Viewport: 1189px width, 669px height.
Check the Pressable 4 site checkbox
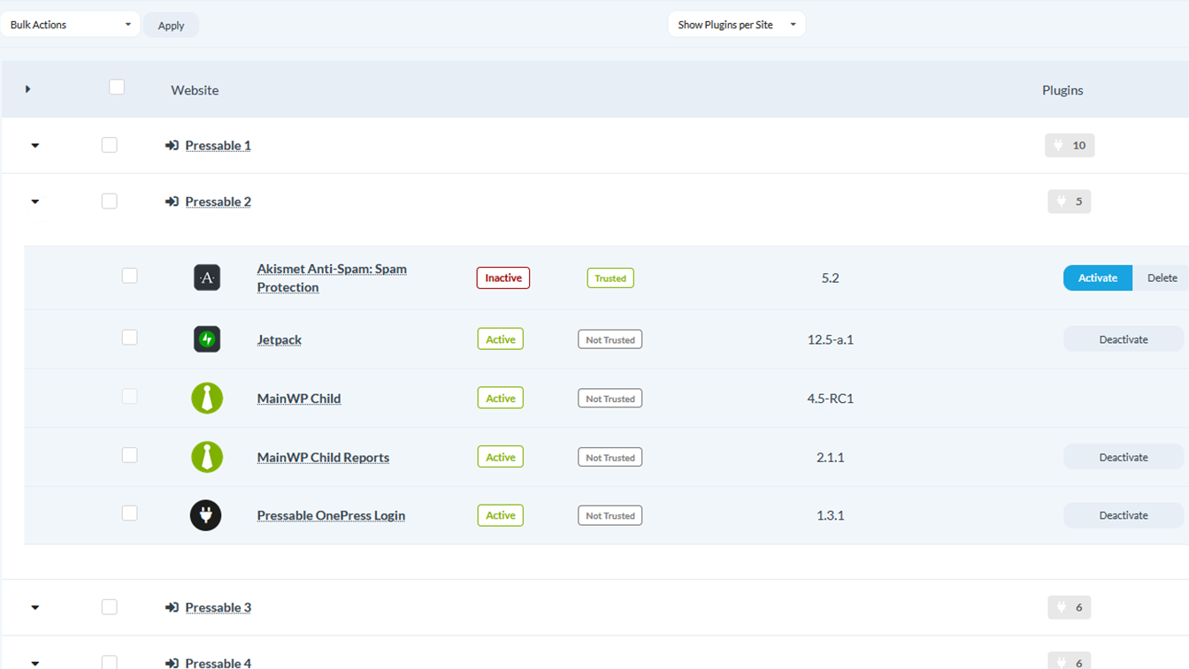click(110, 662)
